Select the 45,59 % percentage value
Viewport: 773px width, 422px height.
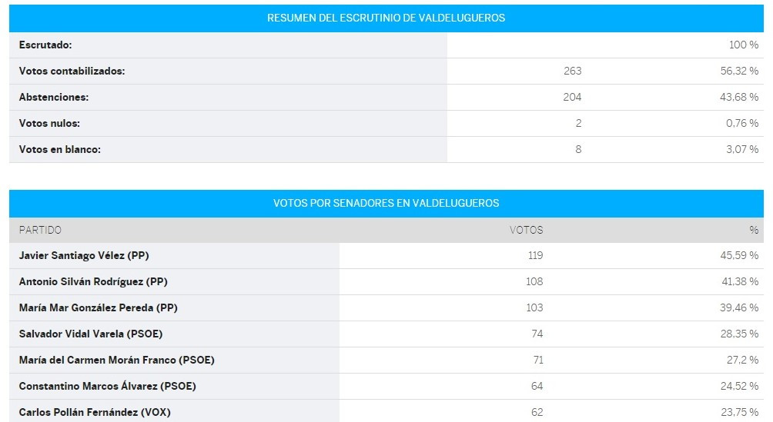739,255
